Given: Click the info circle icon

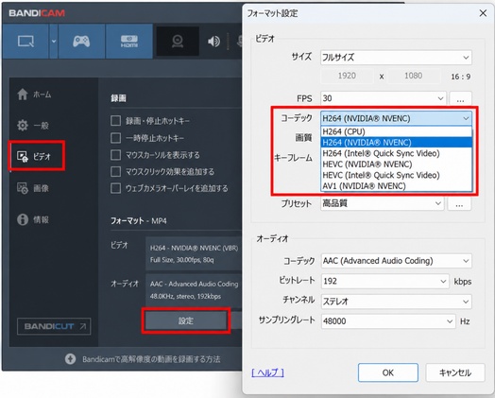Looking at the screenshot, I should (x=23, y=219).
